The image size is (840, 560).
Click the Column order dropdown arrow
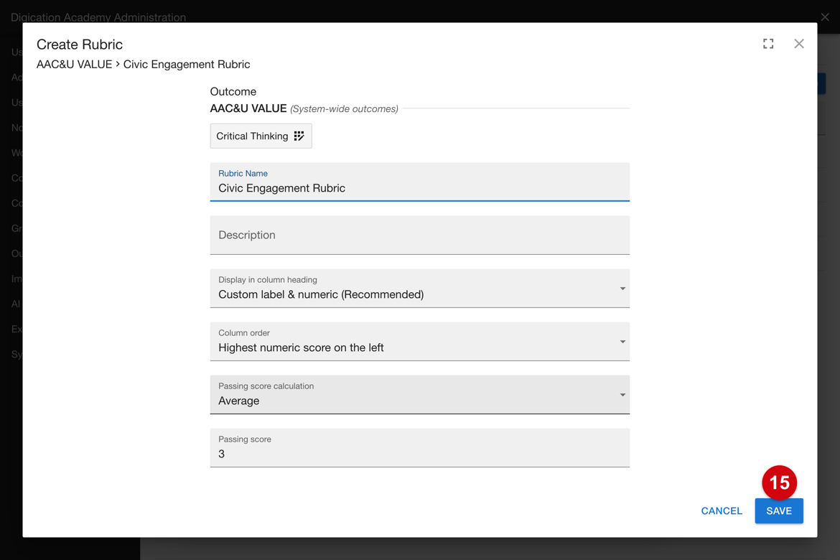click(x=622, y=342)
